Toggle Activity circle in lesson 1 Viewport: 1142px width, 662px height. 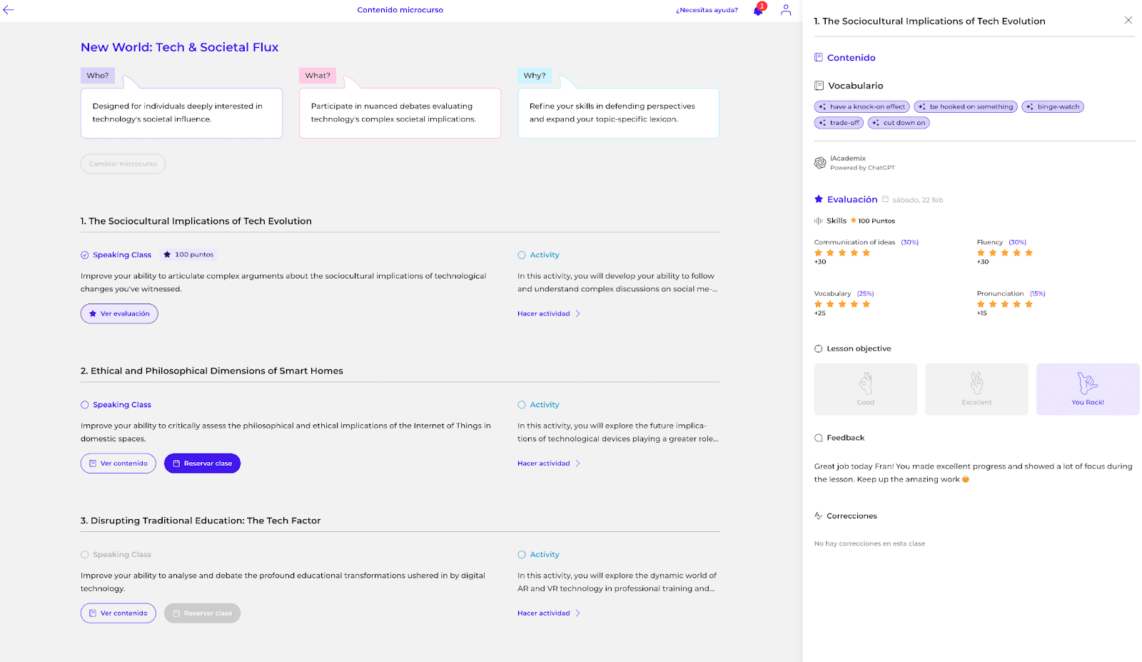coord(522,255)
